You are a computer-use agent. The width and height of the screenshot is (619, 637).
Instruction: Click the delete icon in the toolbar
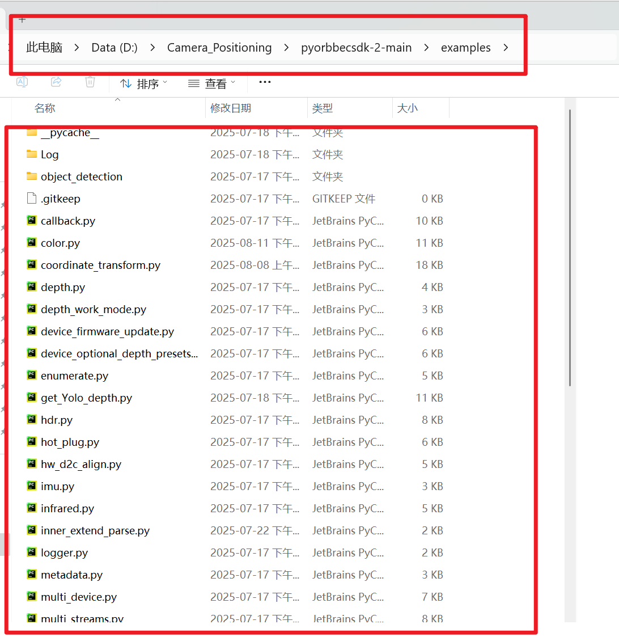(x=90, y=82)
